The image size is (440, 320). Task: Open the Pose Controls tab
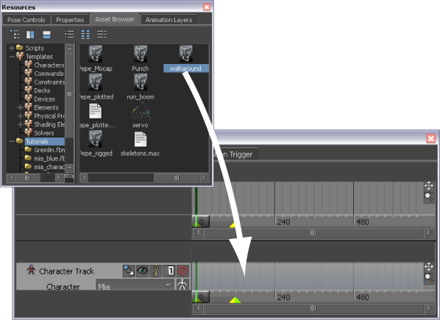[26, 20]
